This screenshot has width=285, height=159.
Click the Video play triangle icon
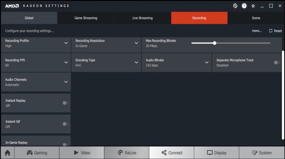coord(76,153)
